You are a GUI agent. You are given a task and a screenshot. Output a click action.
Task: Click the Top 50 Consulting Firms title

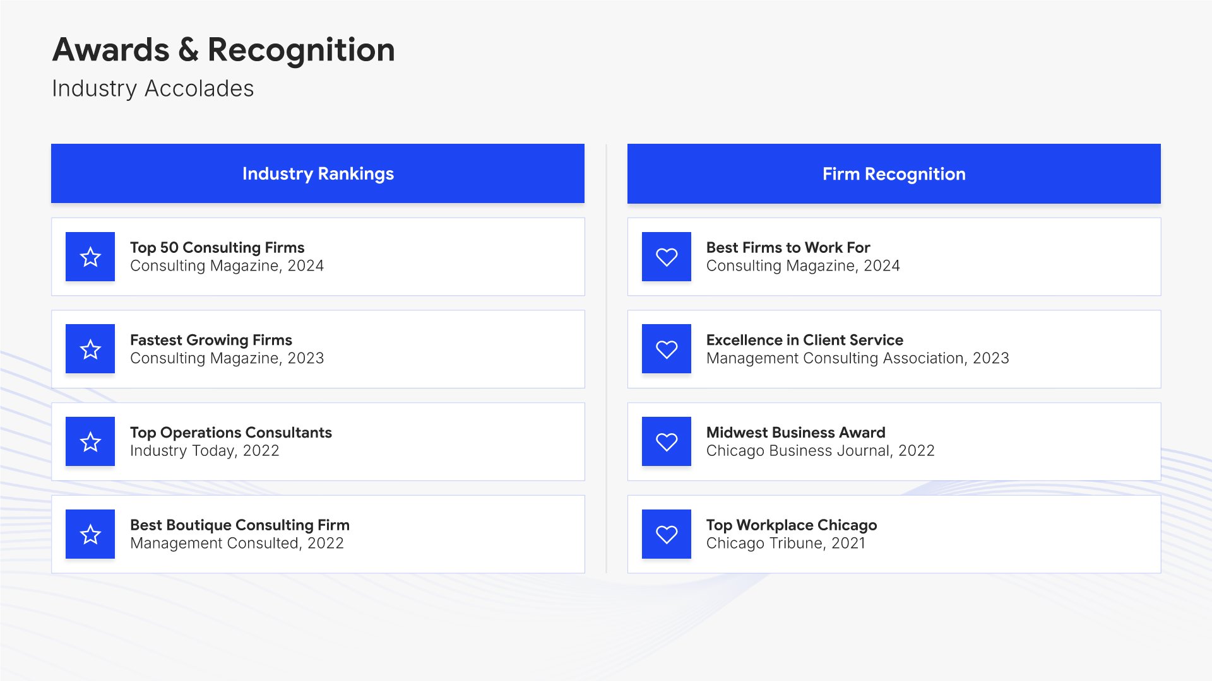(217, 247)
